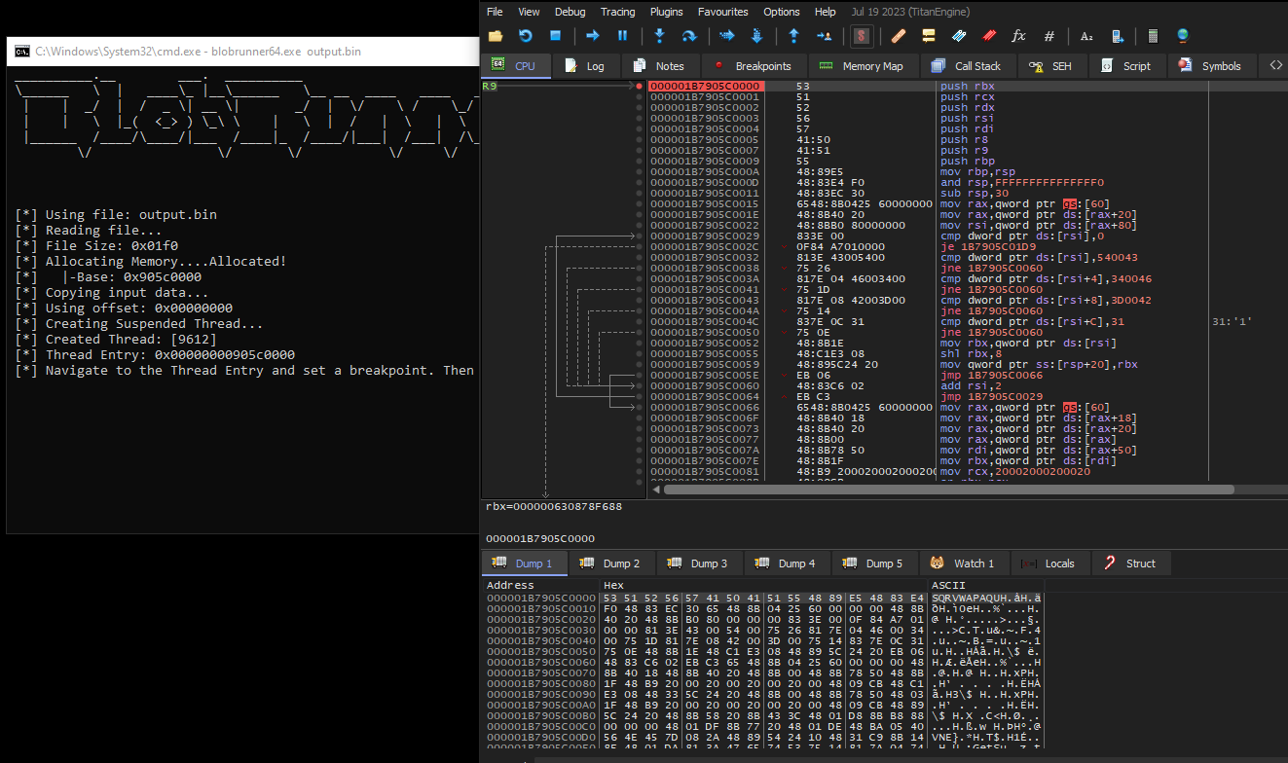Screen dimensions: 1288x763
Task: Expand hidden tabs with the <> arrows
Action: click(1276, 66)
